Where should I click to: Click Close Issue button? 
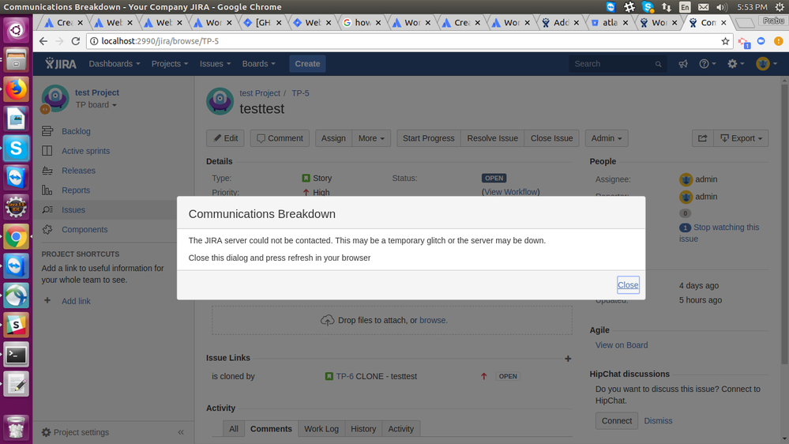coord(551,138)
